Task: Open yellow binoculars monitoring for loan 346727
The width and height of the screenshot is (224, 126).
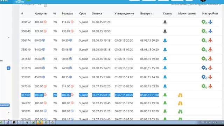Action: click(x=180, y=103)
